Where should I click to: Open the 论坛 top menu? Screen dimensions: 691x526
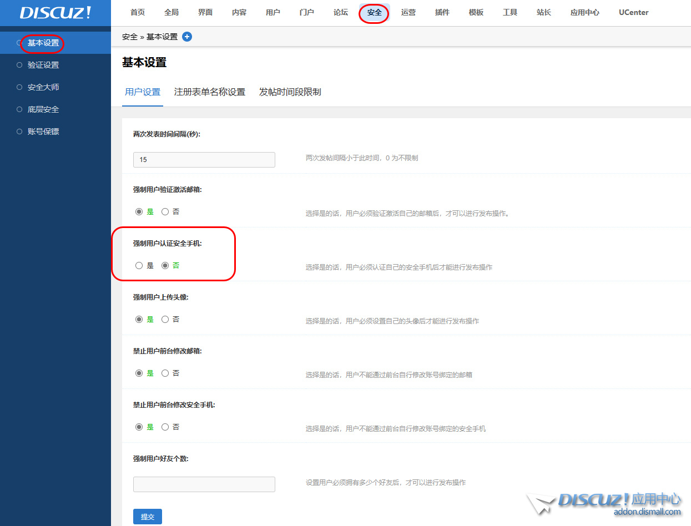[341, 12]
